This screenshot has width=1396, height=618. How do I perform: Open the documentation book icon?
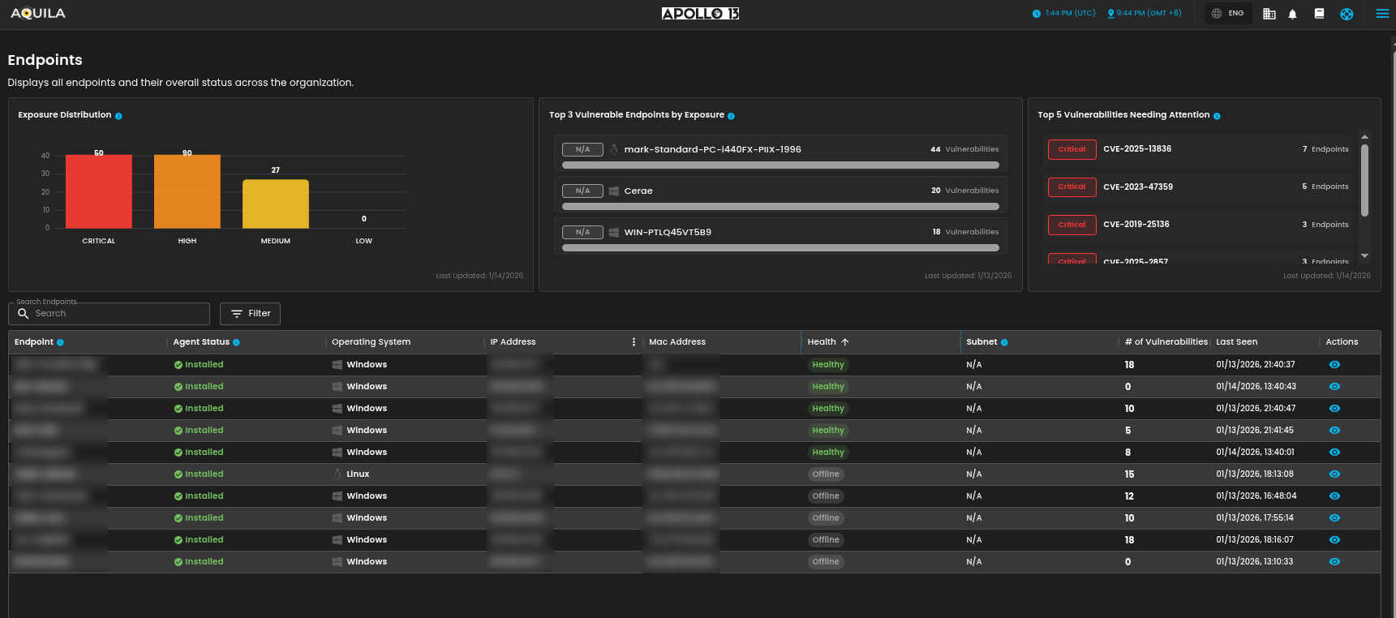(x=1319, y=14)
